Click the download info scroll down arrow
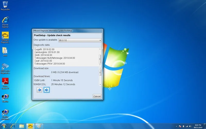 point(100,85)
